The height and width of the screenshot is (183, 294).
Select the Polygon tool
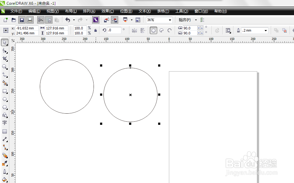tap(5, 107)
